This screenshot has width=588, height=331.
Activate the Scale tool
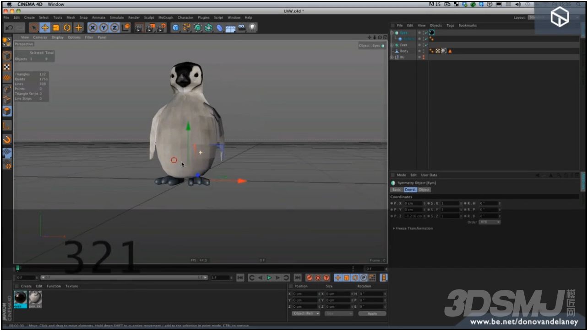[x=56, y=28]
